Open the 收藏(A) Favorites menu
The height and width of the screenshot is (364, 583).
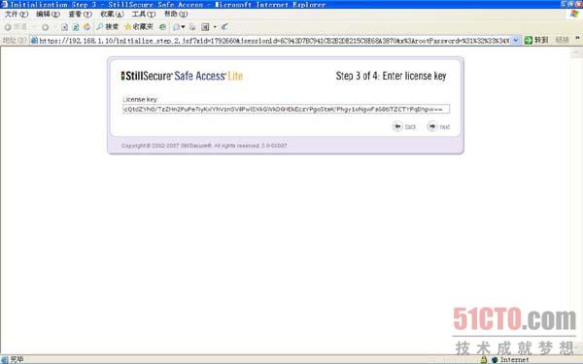112,15
